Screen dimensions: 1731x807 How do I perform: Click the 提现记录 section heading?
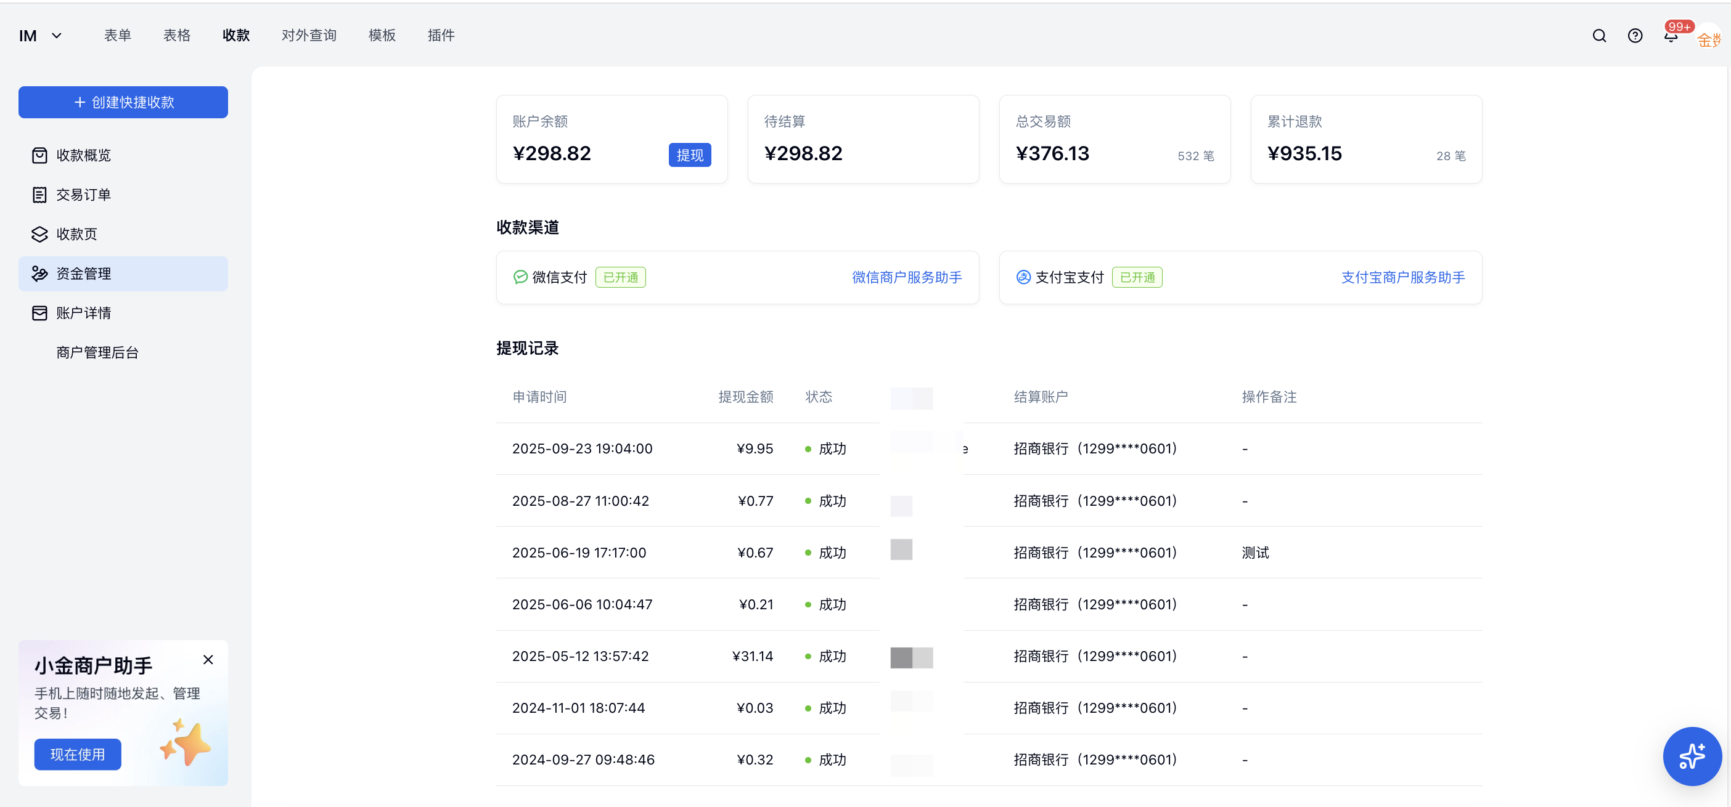[528, 349]
